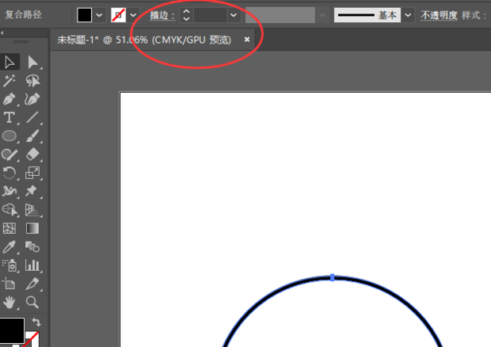The image size is (491, 347).
Task: Select the Shaper tool
Action: pyautogui.click(x=10, y=154)
